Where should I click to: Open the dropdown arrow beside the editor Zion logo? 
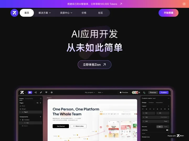[x=25, y=92]
